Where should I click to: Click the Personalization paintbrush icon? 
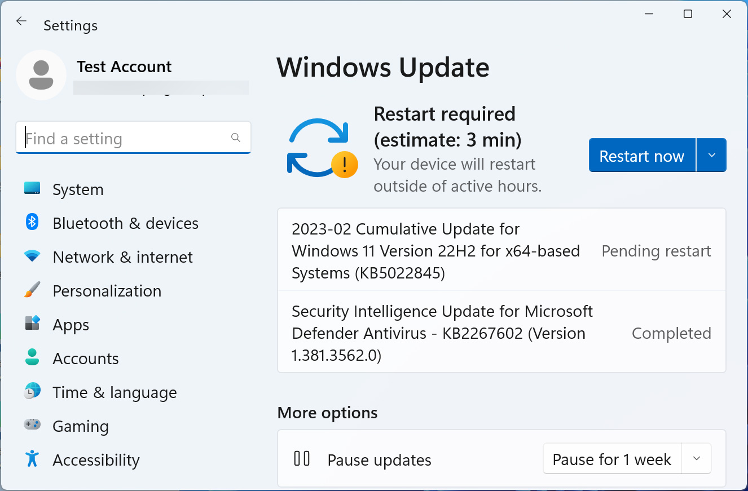point(32,290)
